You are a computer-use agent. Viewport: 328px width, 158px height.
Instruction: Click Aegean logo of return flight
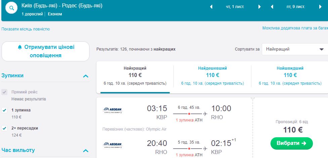(x=113, y=145)
